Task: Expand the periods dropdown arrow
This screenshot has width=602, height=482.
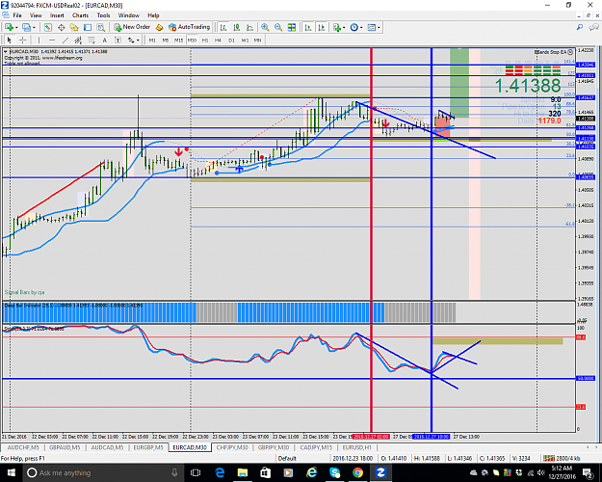Action: click(361, 27)
